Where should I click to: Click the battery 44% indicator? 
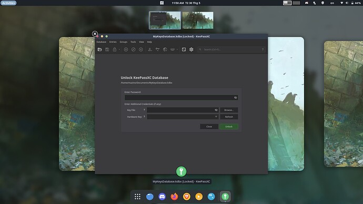[x=356, y=3]
